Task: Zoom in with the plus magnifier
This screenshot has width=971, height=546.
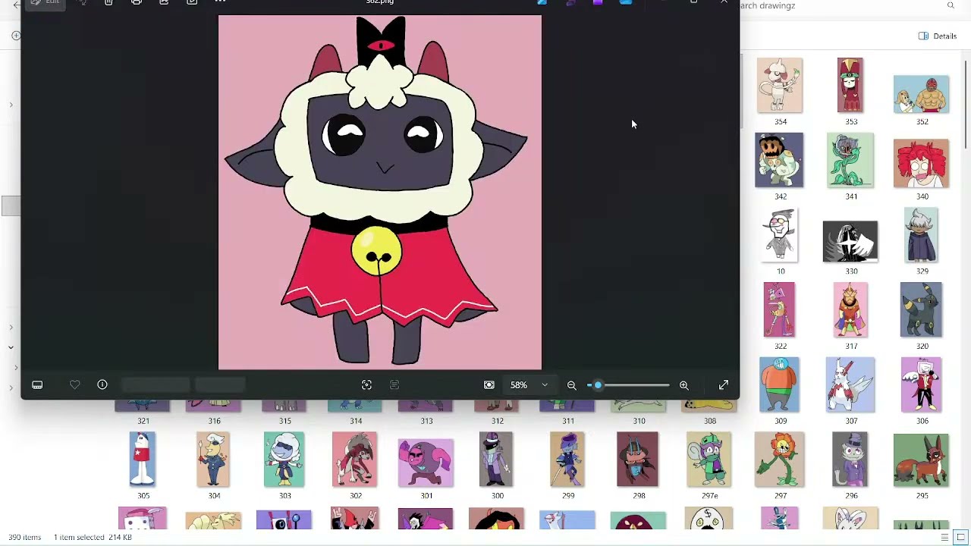Action: click(683, 385)
